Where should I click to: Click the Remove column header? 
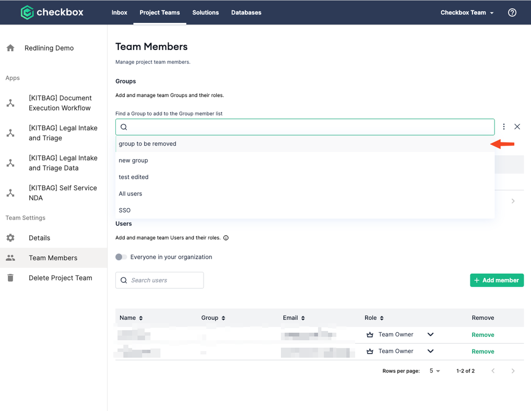point(483,318)
